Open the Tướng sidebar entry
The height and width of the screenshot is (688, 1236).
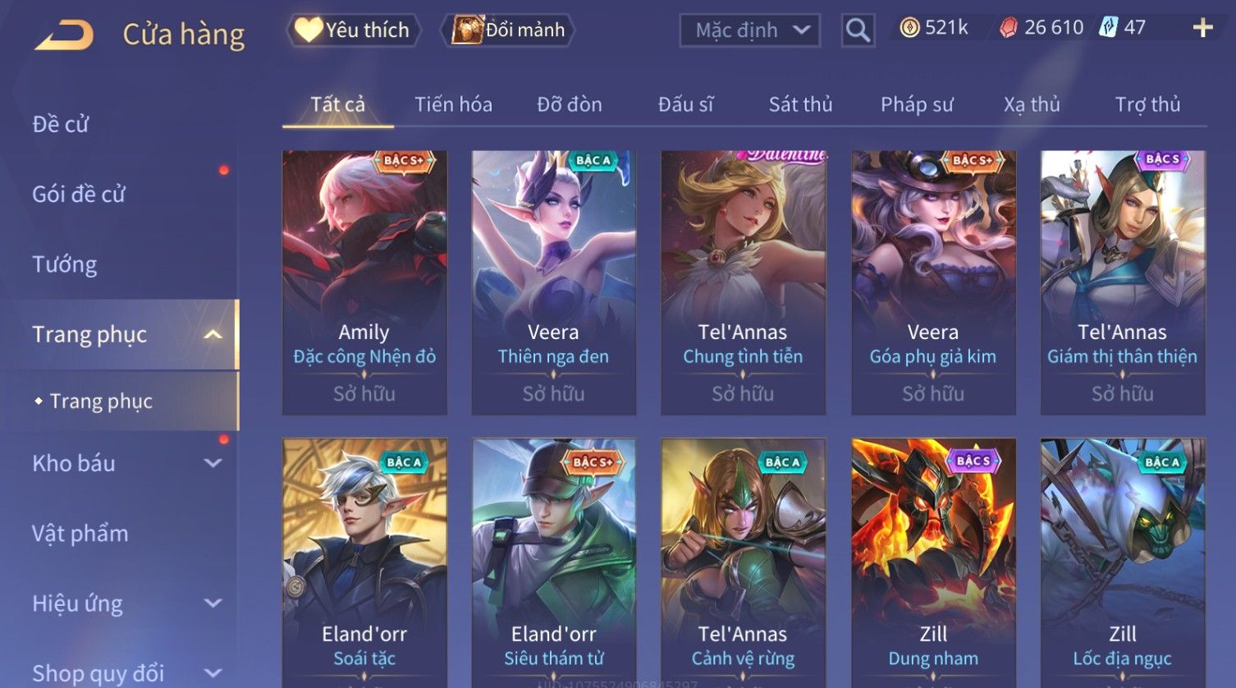pos(65,264)
